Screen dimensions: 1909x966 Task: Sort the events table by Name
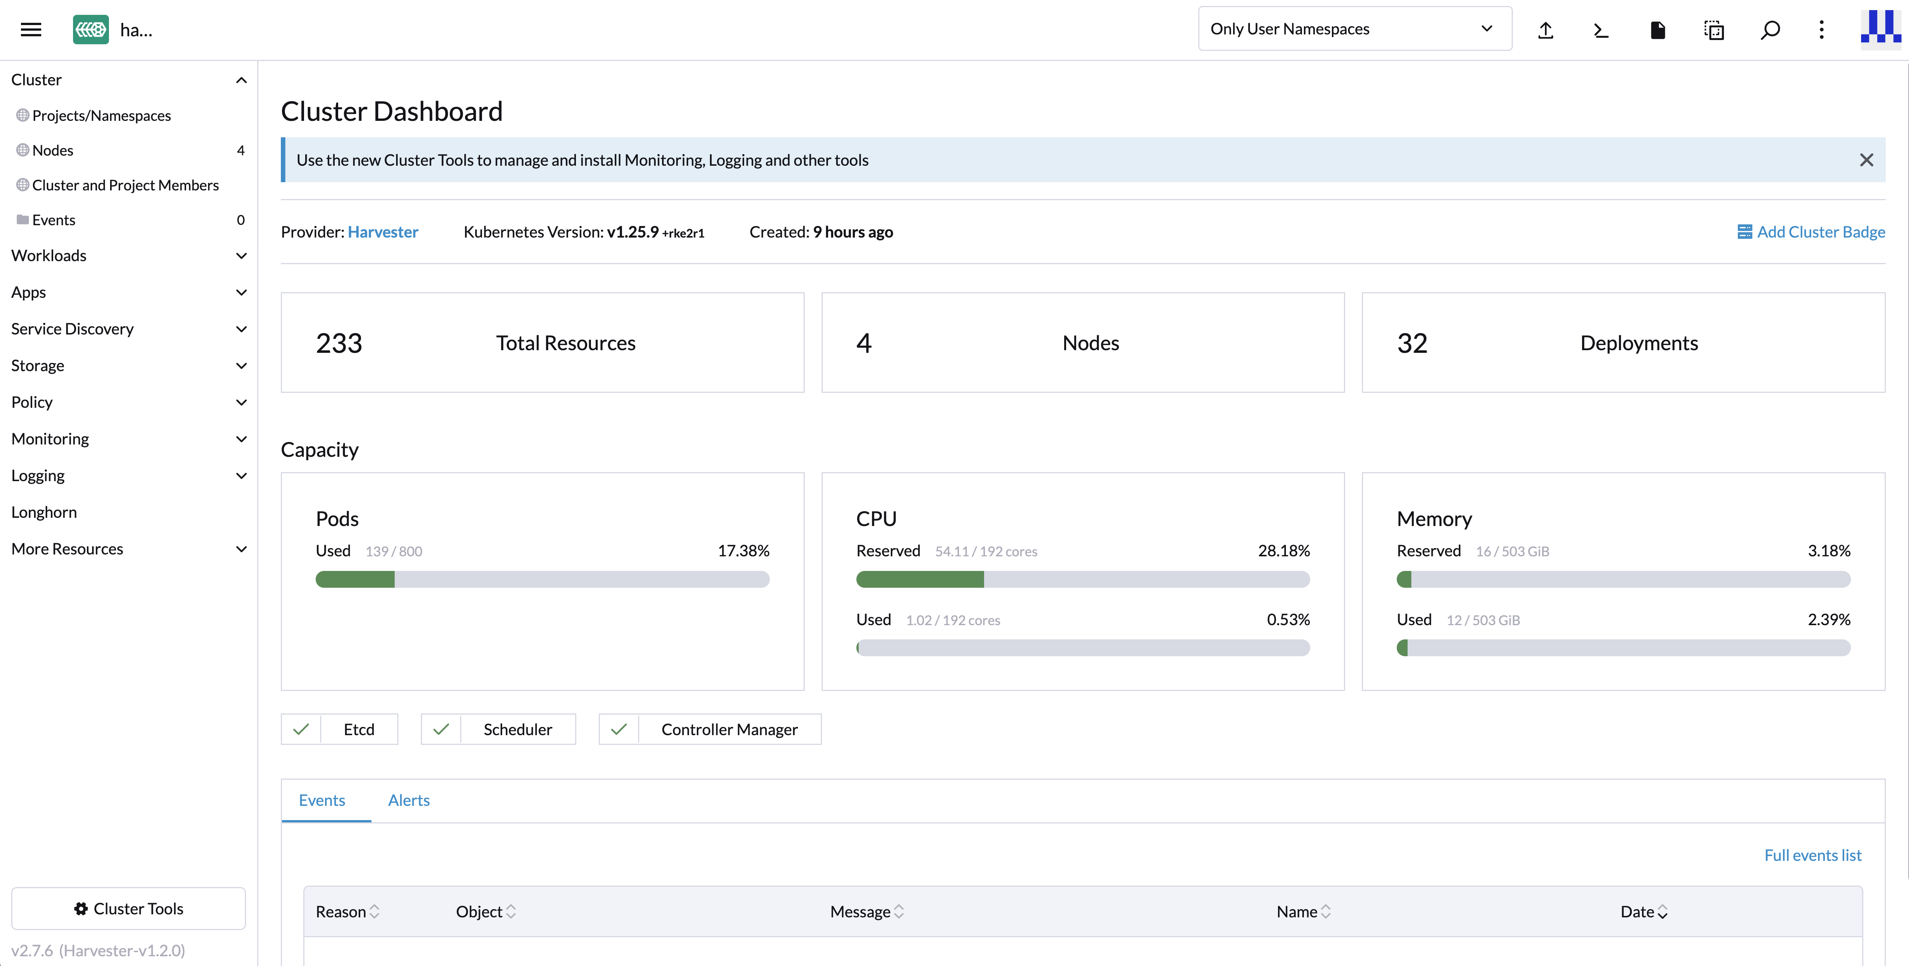[1303, 911]
